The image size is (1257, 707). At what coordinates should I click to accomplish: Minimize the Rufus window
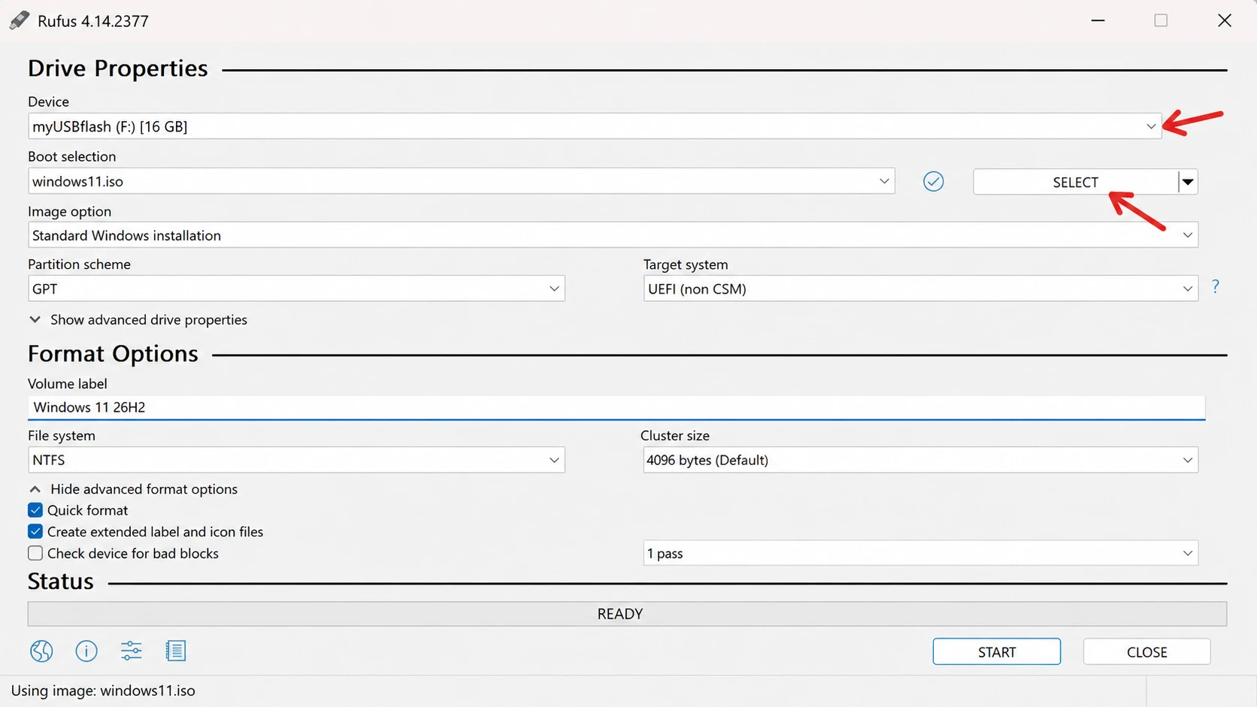point(1098,20)
